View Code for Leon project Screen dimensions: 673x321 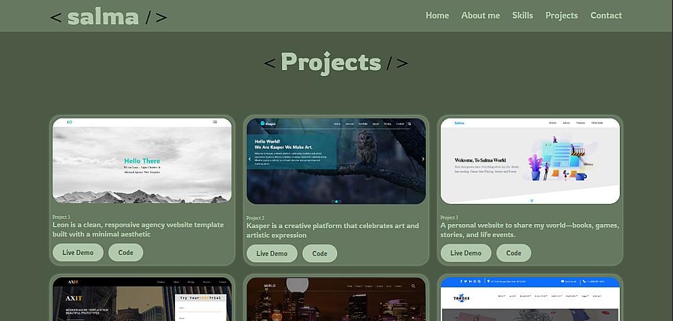(126, 252)
